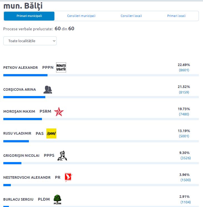Go to the Primari locali tab
The width and height of the screenshot is (203, 207).
(176, 16)
